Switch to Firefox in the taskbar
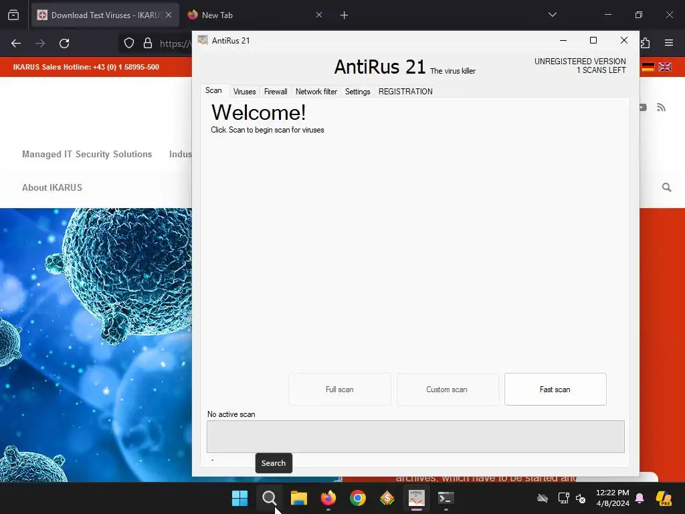This screenshot has height=514, width=685. point(328,498)
